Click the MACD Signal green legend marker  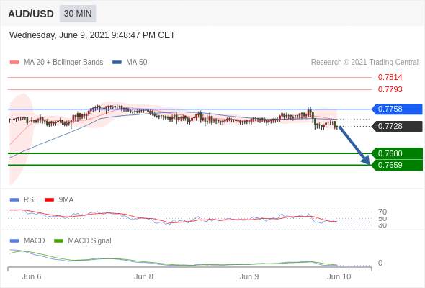point(58,241)
